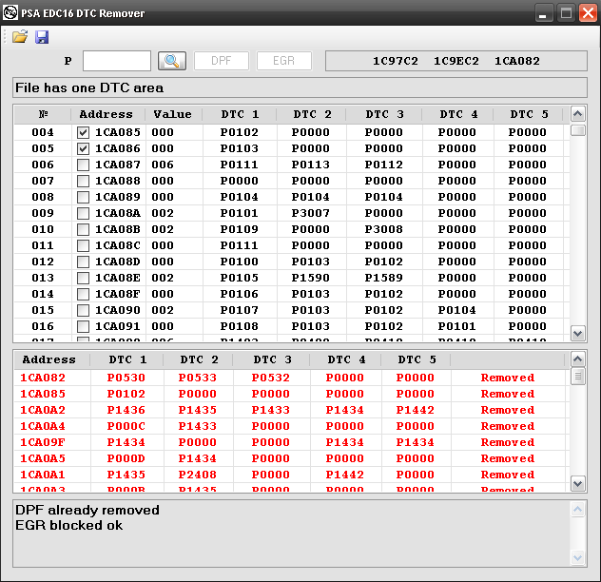Check the box for address 1CA08B
This screenshot has height=582, width=601.
click(x=83, y=229)
